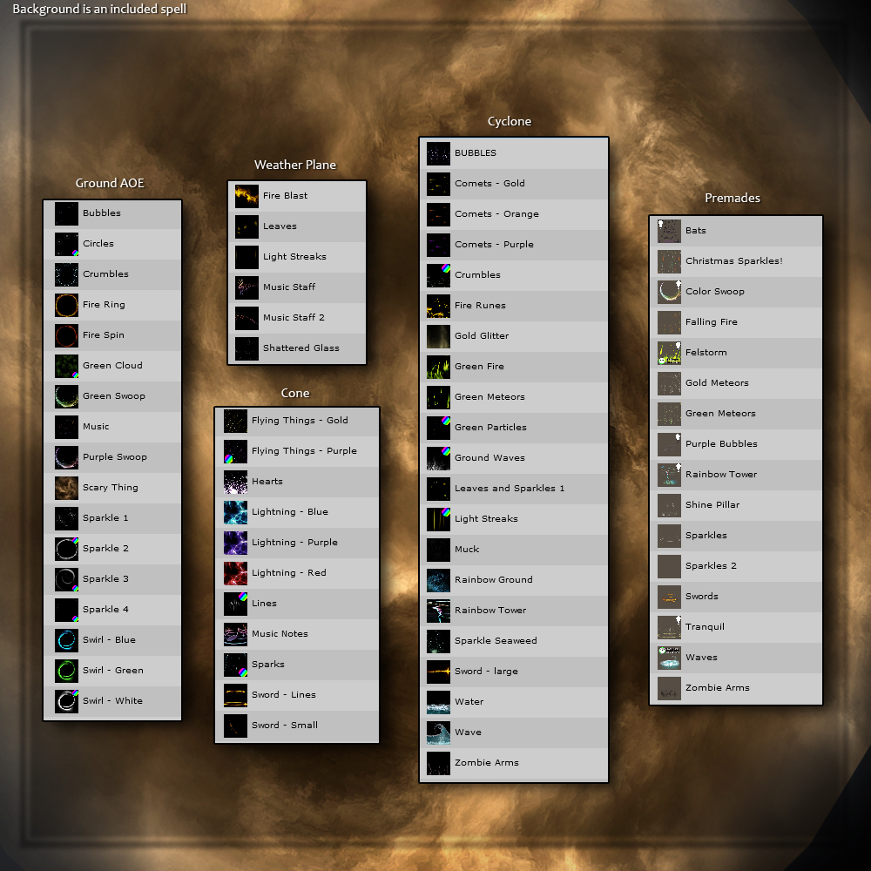The width and height of the screenshot is (871, 871).
Task: Click the Waves premade icon
Action: 669,658
